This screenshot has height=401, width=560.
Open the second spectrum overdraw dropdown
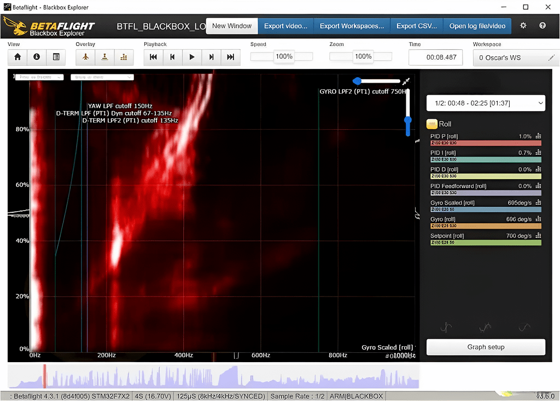[102, 77]
